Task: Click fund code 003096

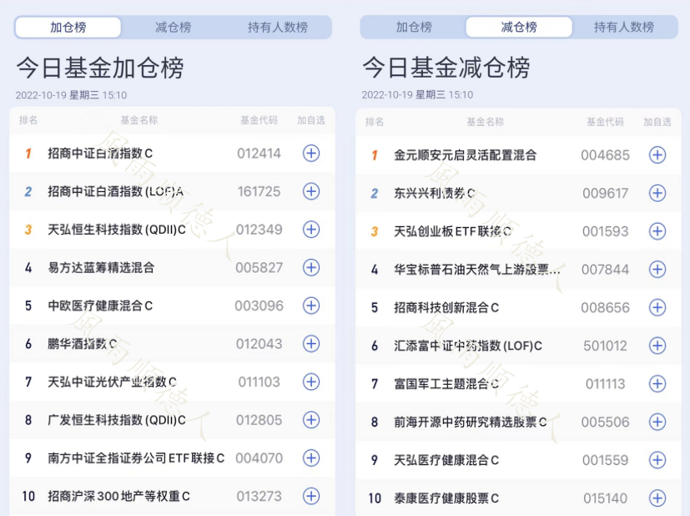Action: (259, 306)
